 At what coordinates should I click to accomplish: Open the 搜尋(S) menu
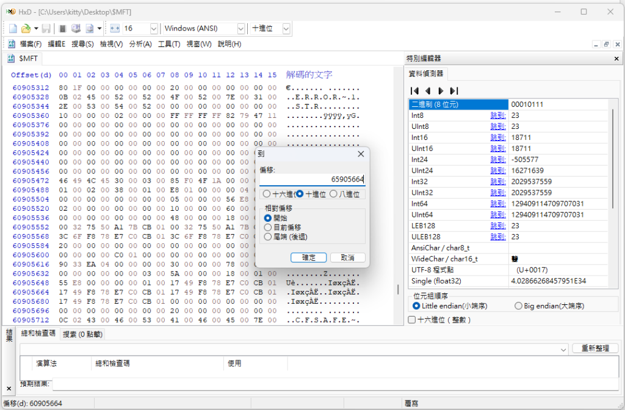tap(82, 44)
